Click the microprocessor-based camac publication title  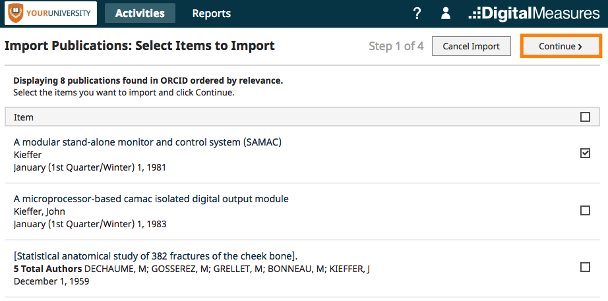[151, 199]
